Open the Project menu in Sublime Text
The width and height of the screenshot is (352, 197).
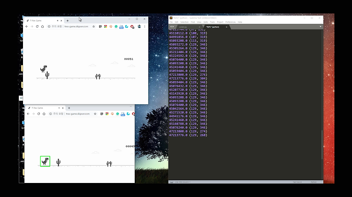tap(220, 22)
